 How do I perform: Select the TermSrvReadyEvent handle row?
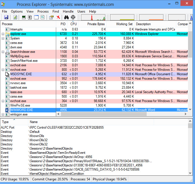94,153
